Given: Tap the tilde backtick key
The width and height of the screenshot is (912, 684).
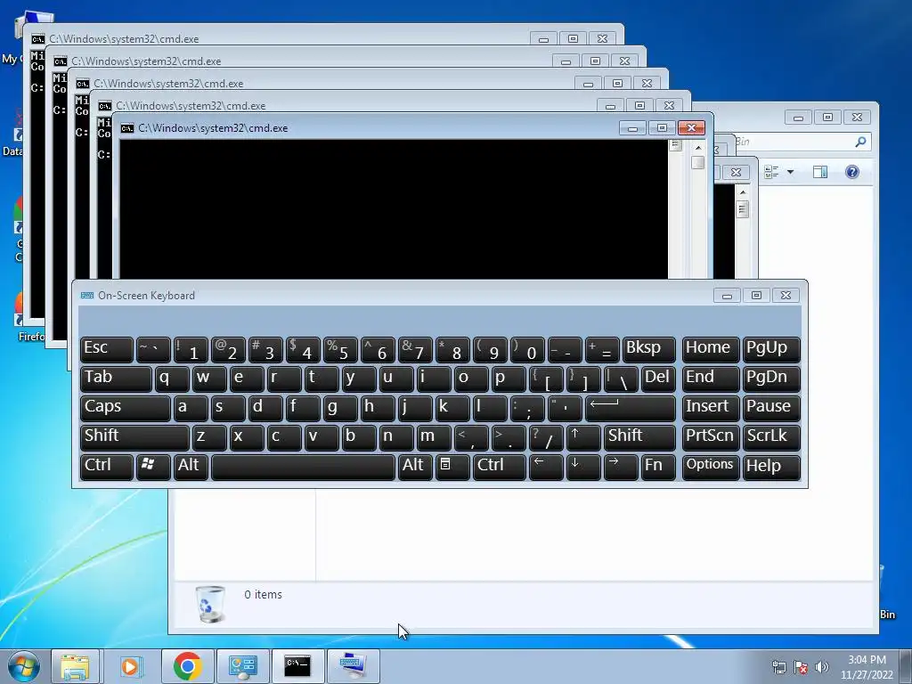Looking at the screenshot, I should [153, 349].
